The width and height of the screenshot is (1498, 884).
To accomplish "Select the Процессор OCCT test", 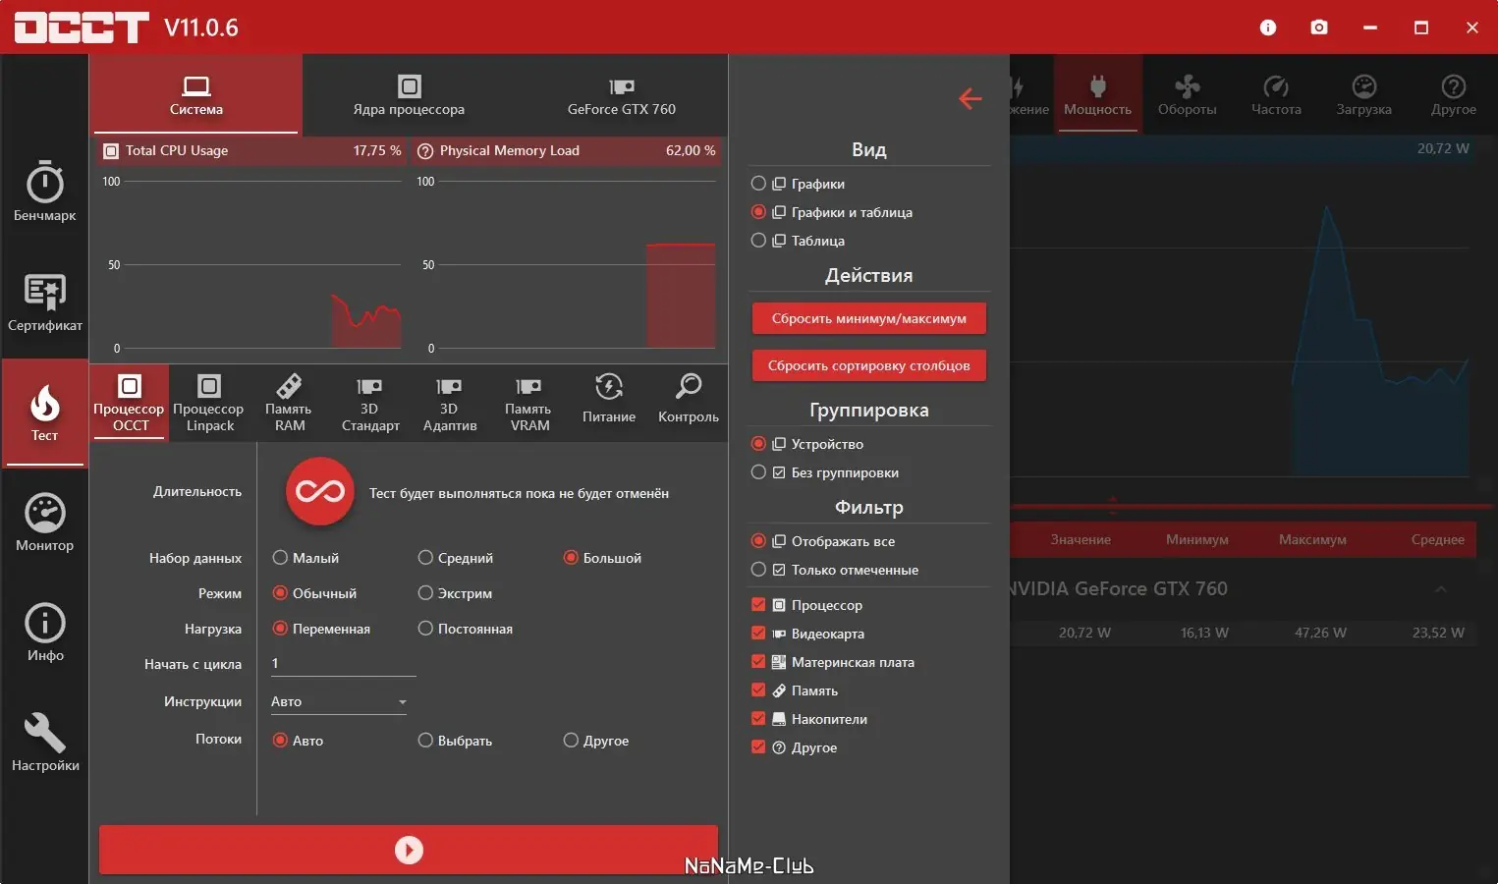I will coord(130,404).
